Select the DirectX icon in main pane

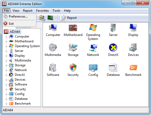click(x=113, y=47)
